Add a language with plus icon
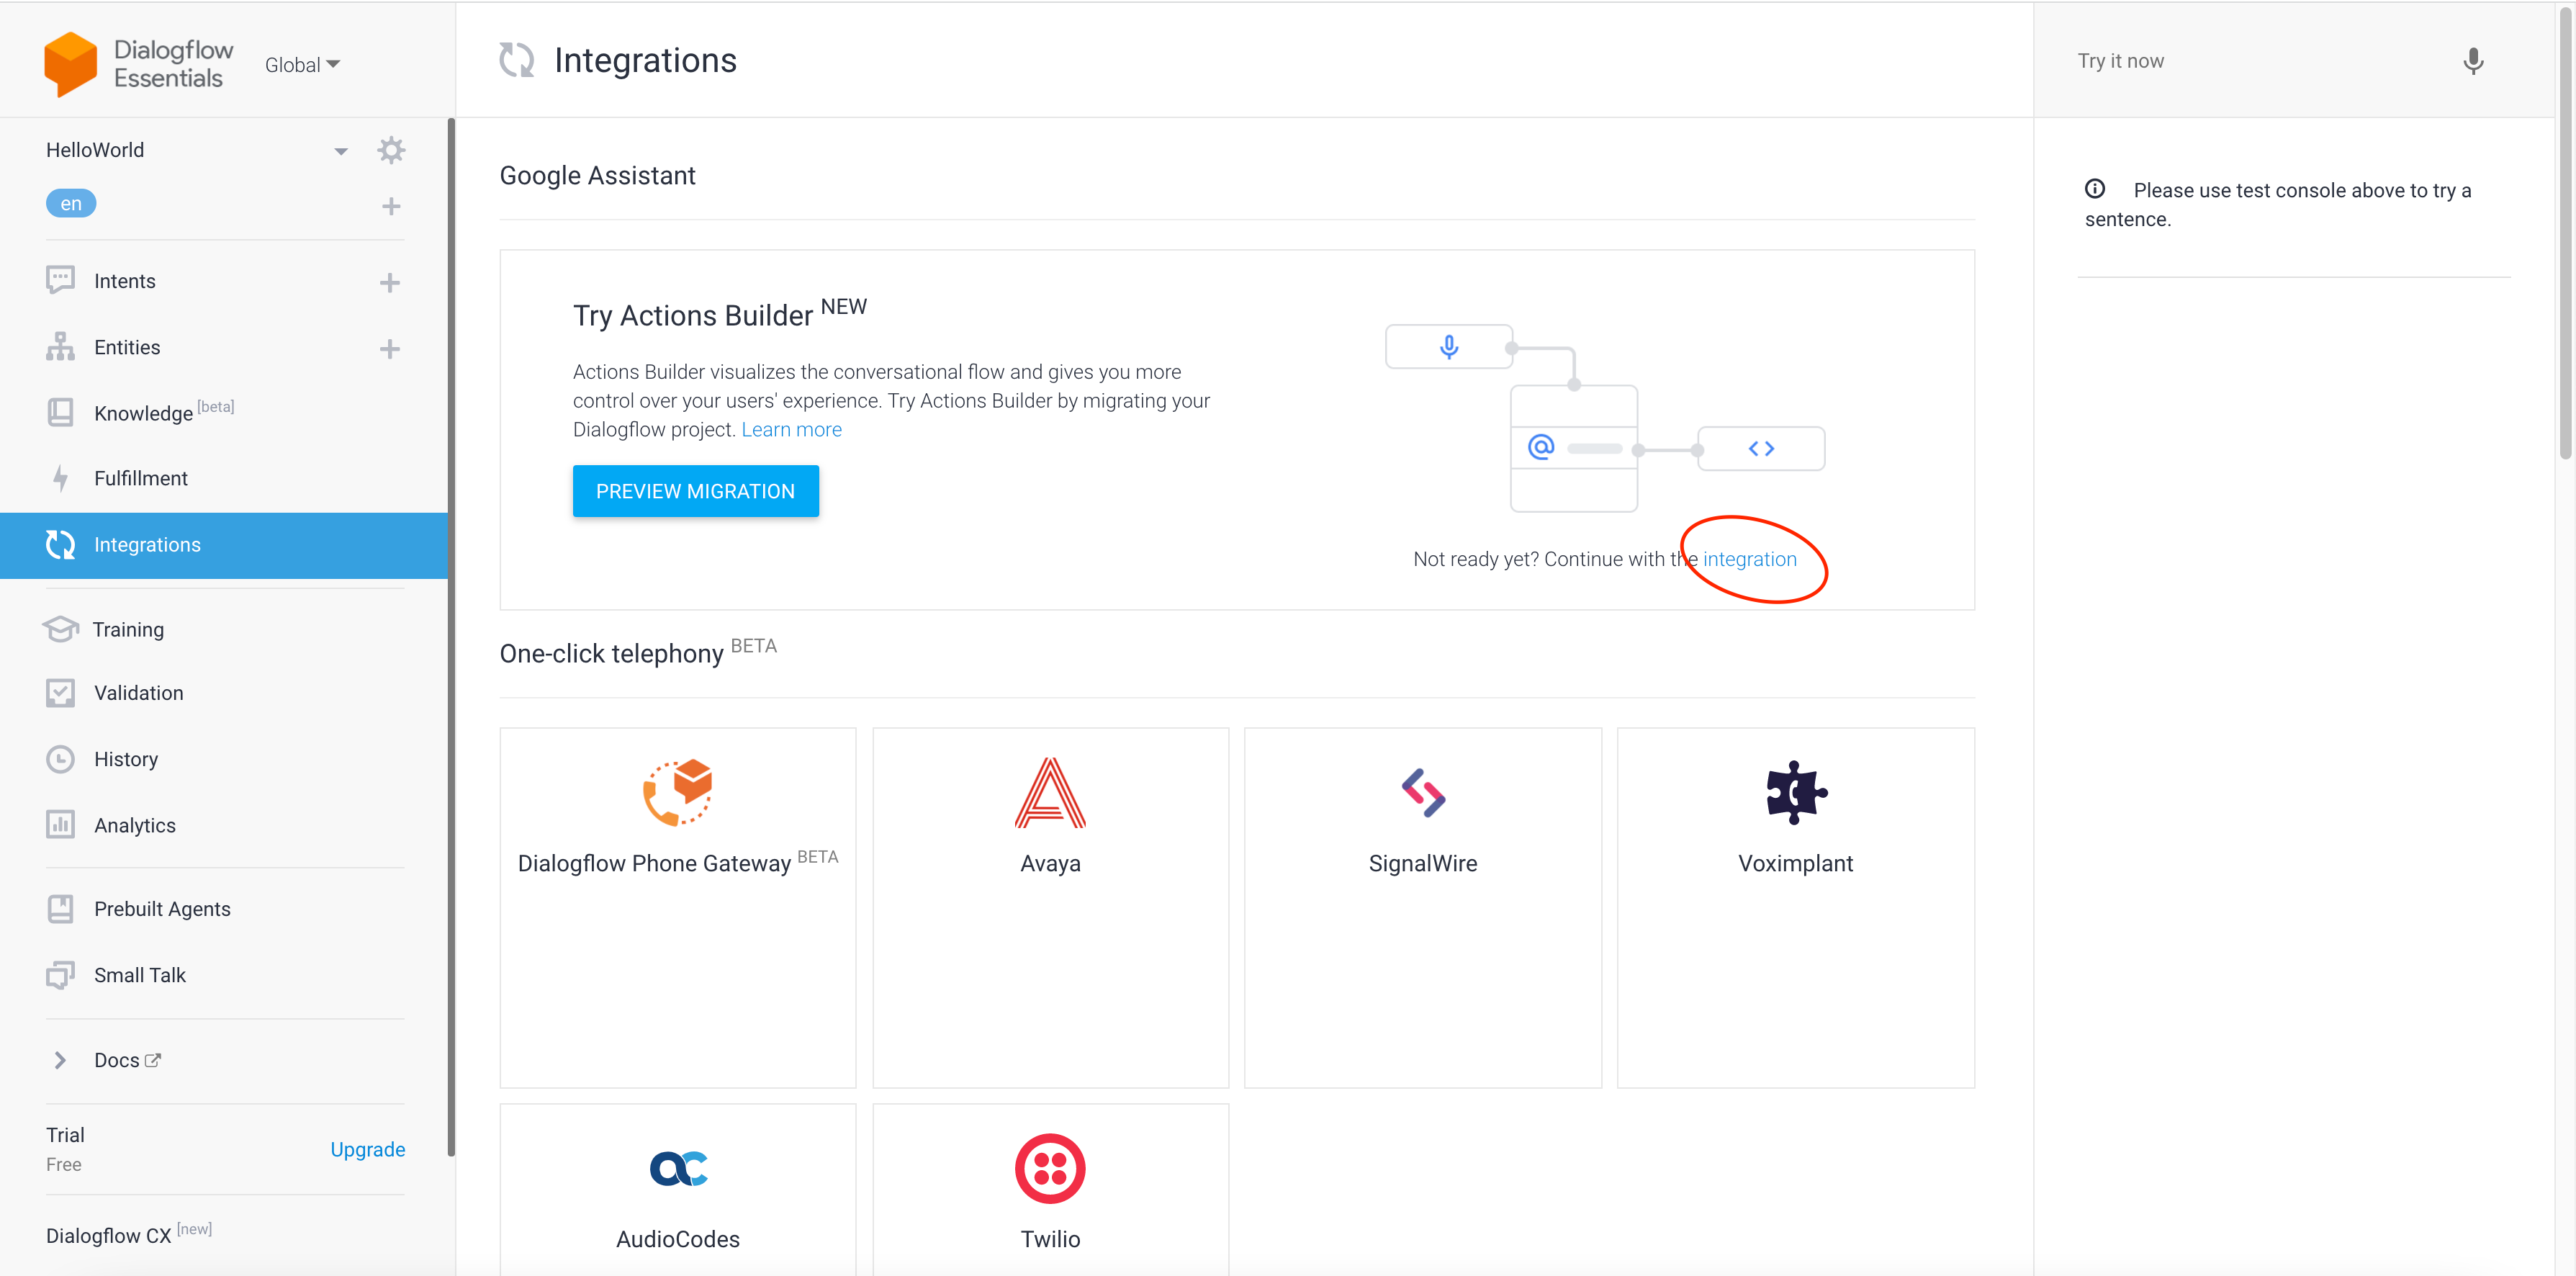2576x1276 pixels. [x=391, y=206]
